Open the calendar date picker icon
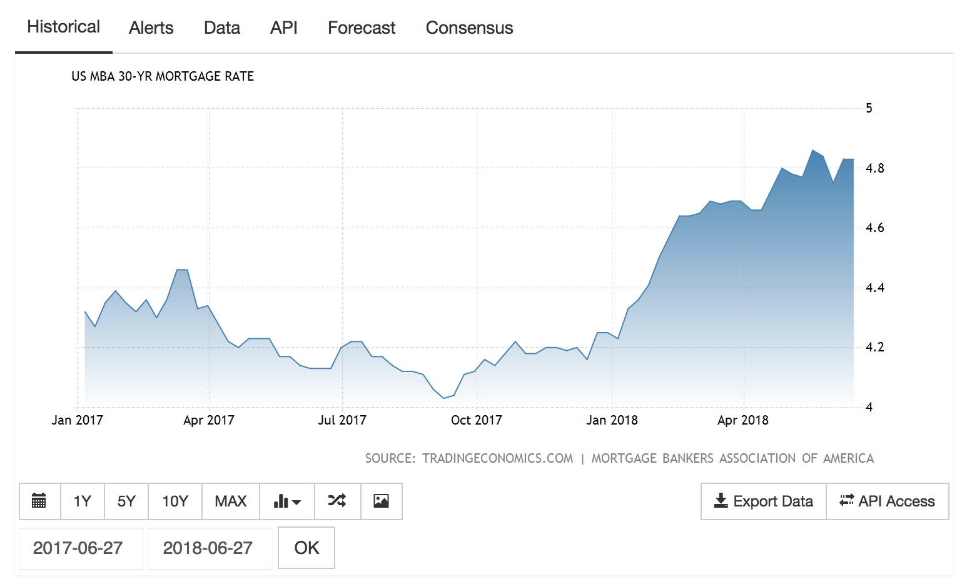Viewport: 962px width, 579px height. pyautogui.click(x=39, y=501)
